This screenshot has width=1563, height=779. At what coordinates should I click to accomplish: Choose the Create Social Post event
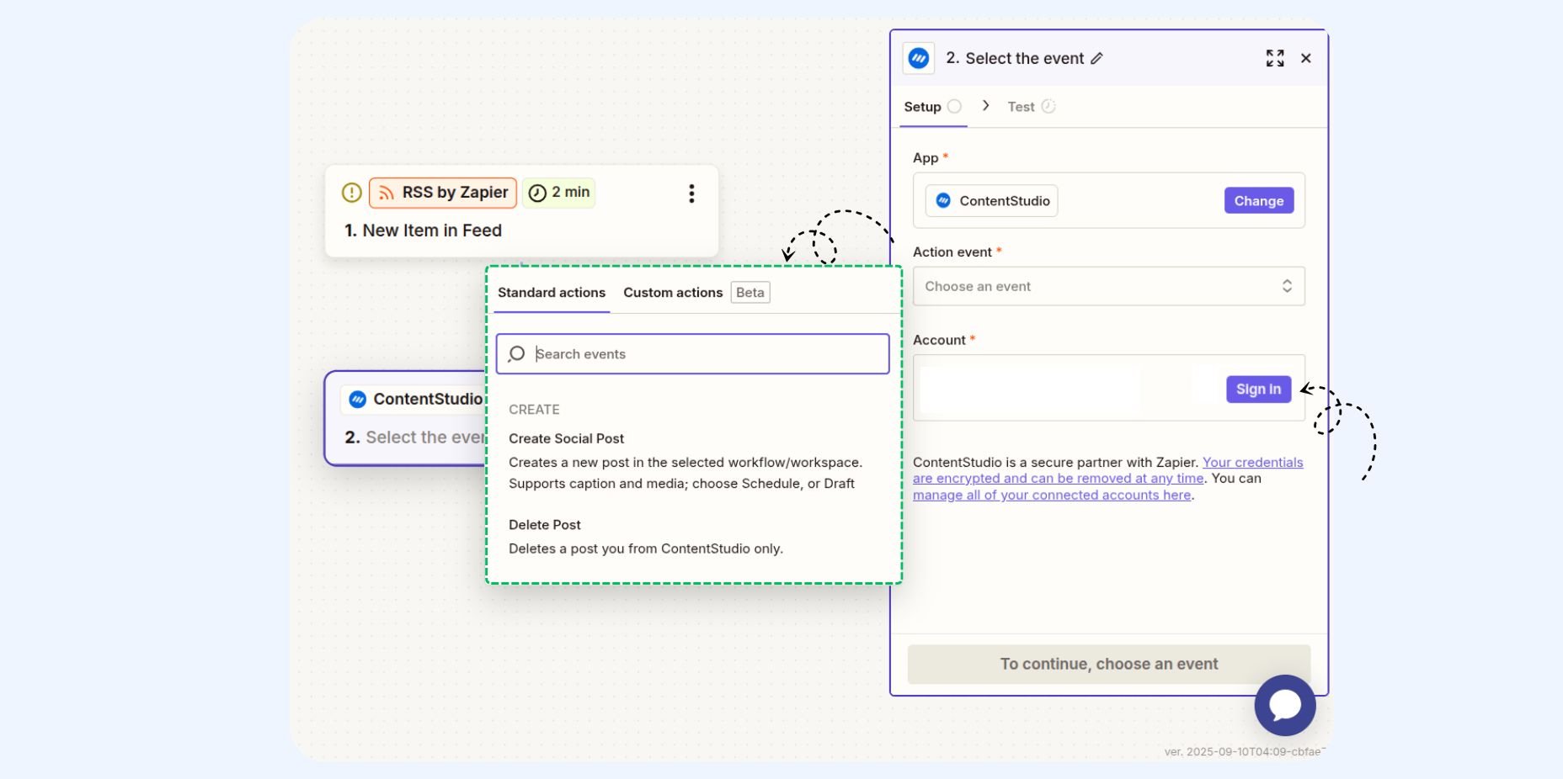pyautogui.click(x=567, y=439)
